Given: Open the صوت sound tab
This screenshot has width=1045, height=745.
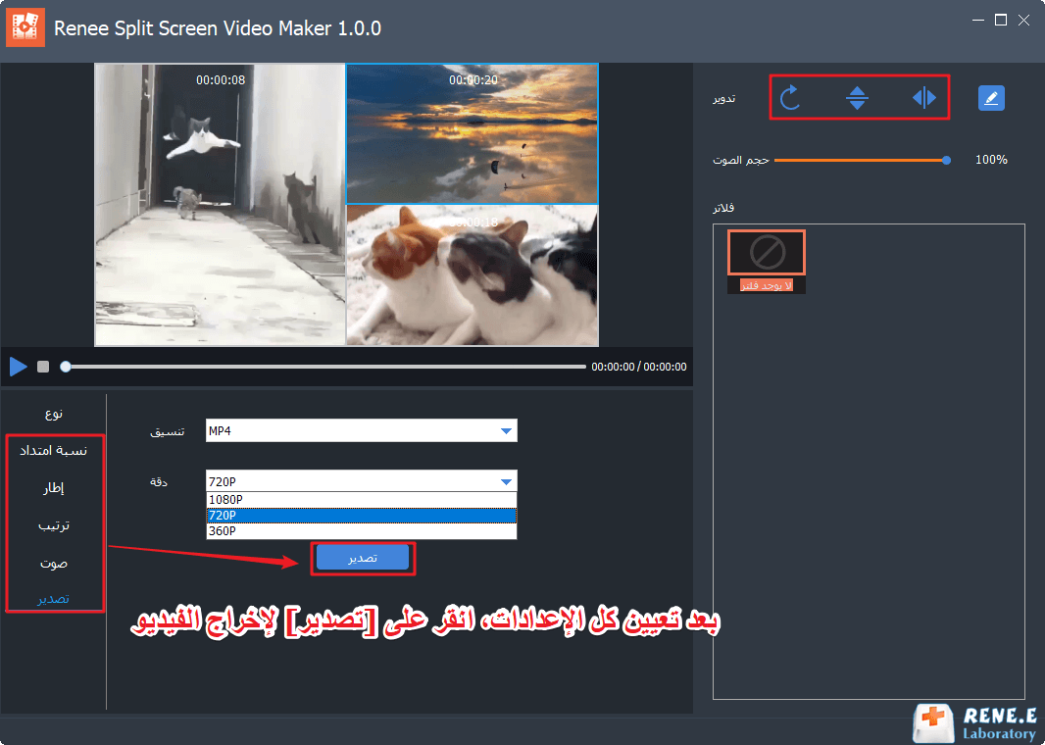Looking at the screenshot, I should point(54,563).
